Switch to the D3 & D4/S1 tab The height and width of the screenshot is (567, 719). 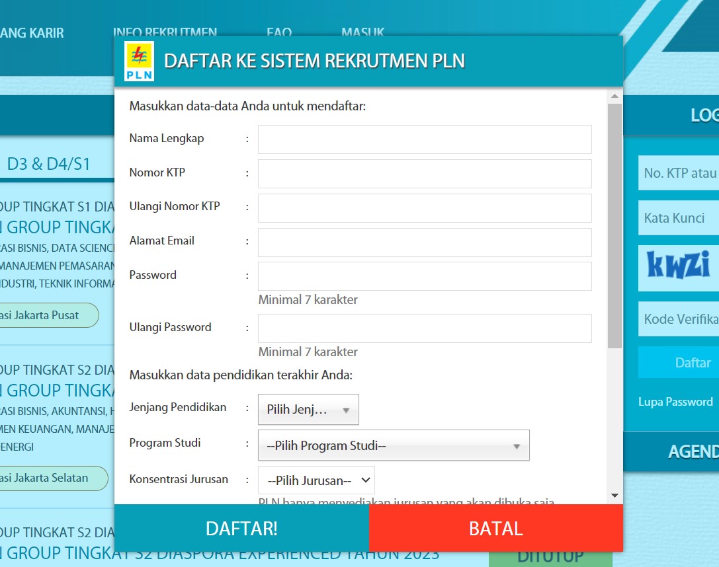(x=48, y=164)
